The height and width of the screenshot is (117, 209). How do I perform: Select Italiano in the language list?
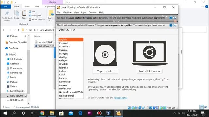63,71
